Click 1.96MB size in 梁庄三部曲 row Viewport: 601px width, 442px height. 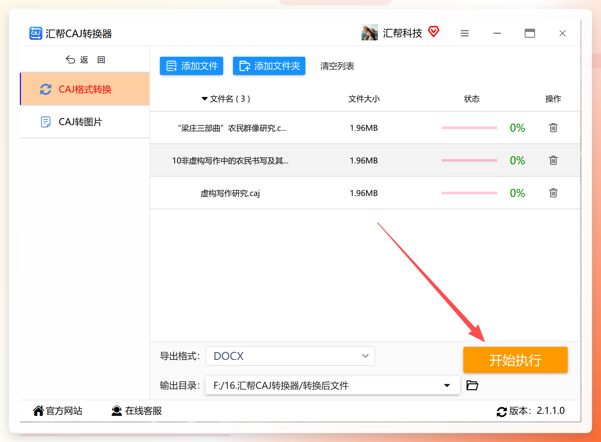[x=364, y=128]
